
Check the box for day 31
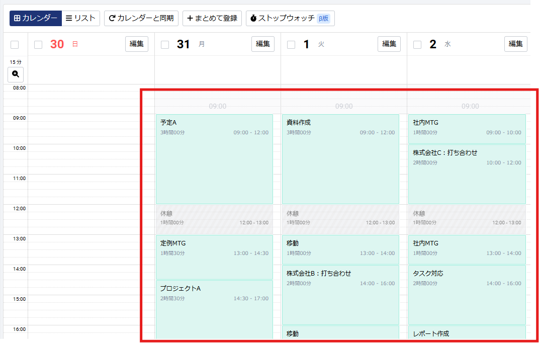[x=165, y=45]
